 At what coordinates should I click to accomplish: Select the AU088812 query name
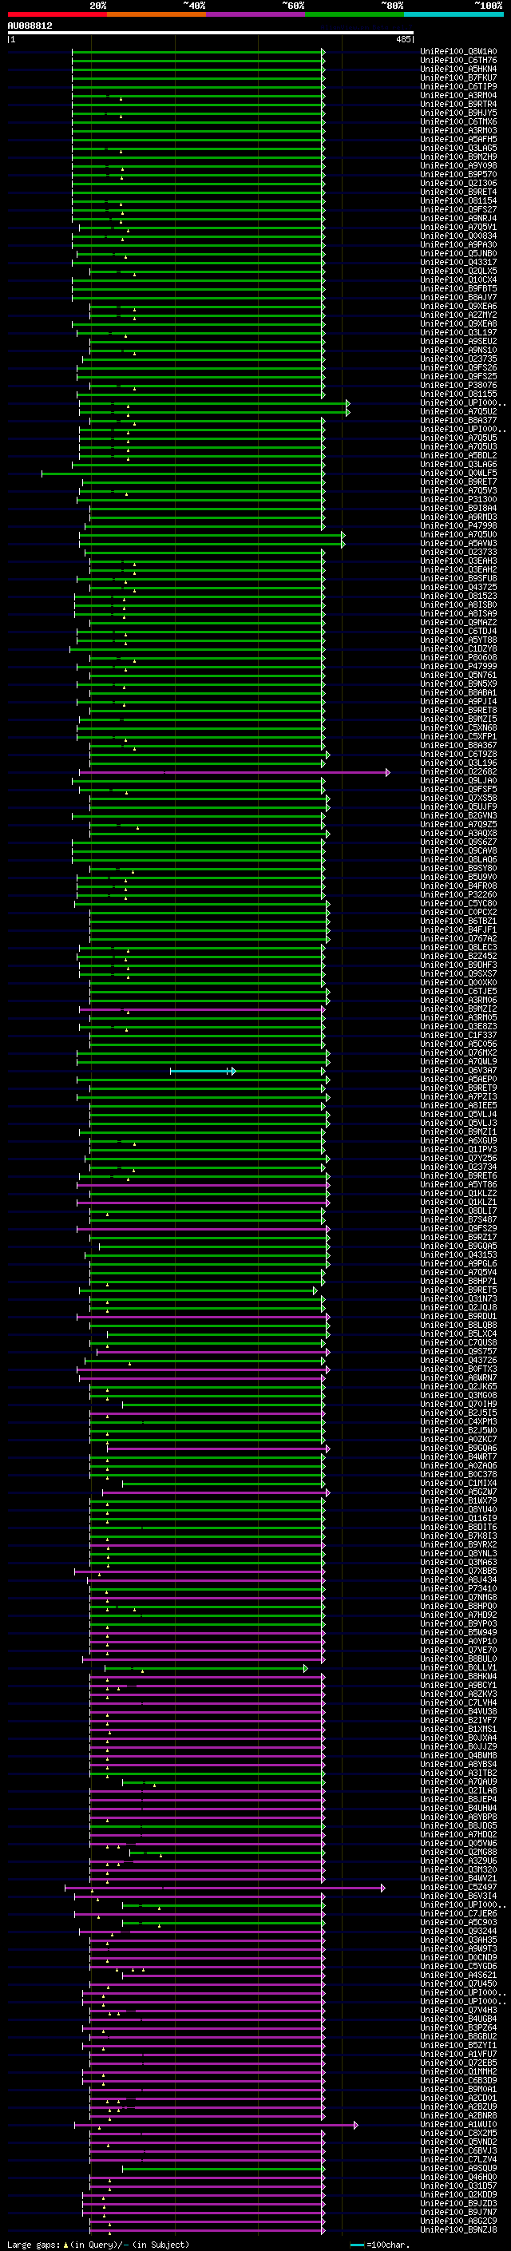[x=30, y=26]
